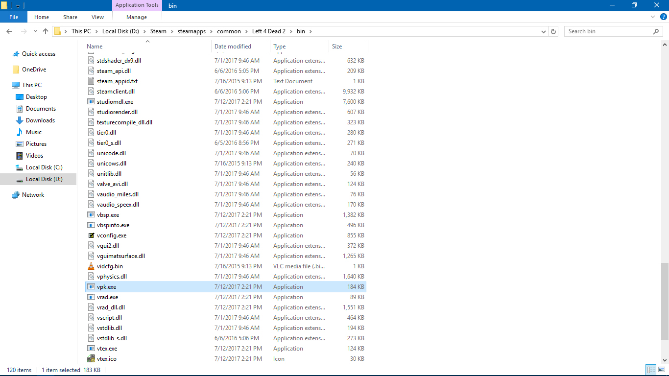The image size is (669, 376).
Task: Click the OneDrive folder icon in the sidebar
Action: coord(16,70)
